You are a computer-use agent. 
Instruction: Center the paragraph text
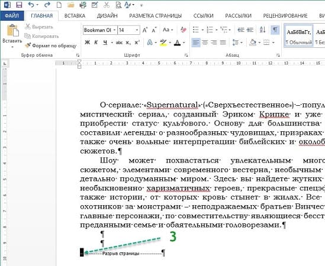205,43
